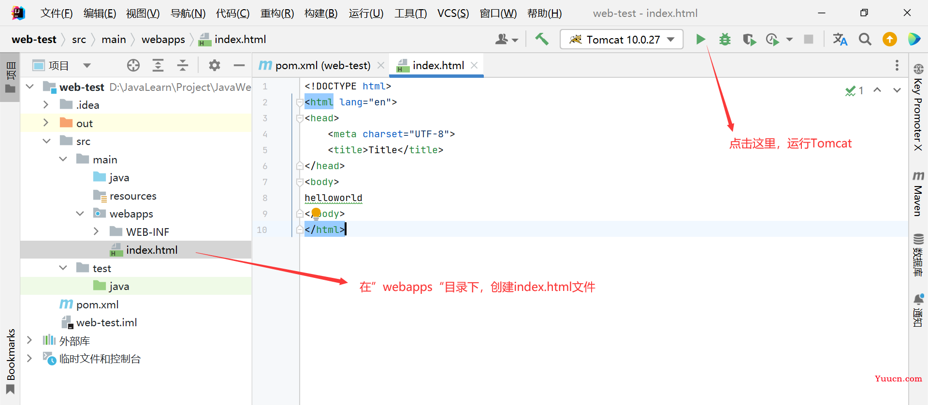Screen dimensions: 928x405
Task: Click the stop square button
Action: click(808, 39)
